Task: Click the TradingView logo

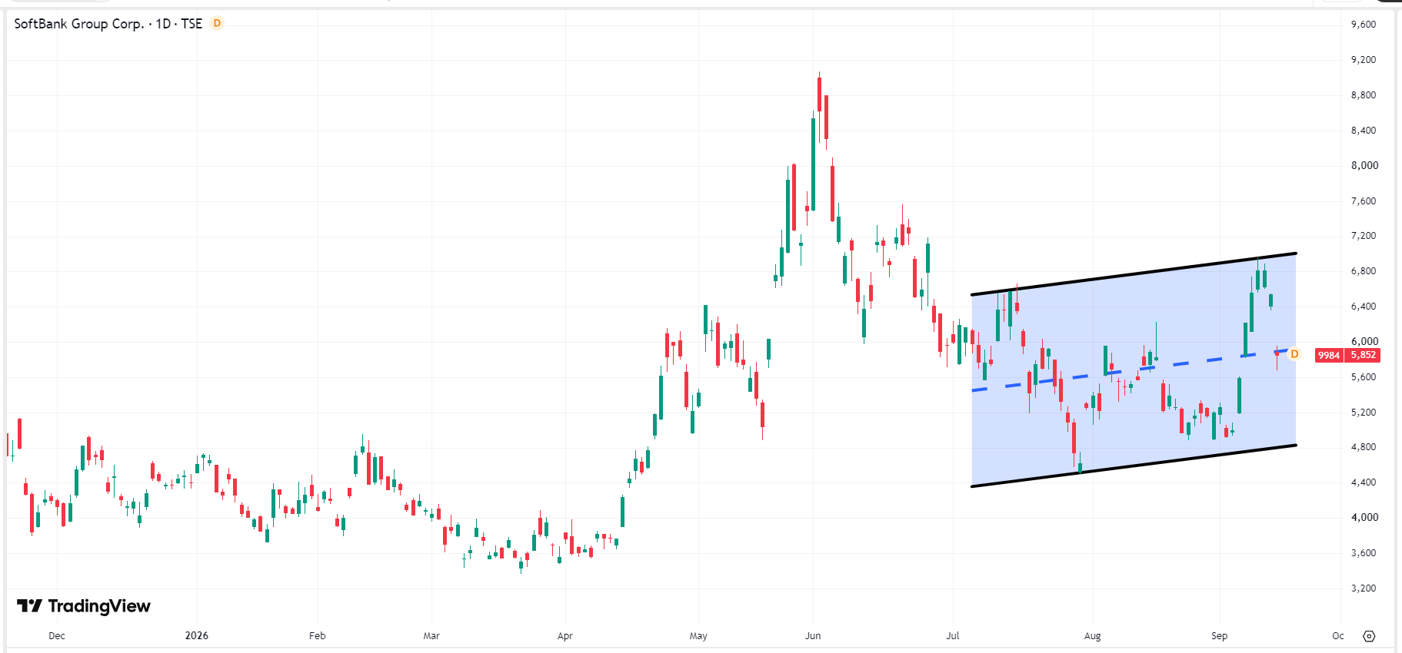Action: (84, 606)
